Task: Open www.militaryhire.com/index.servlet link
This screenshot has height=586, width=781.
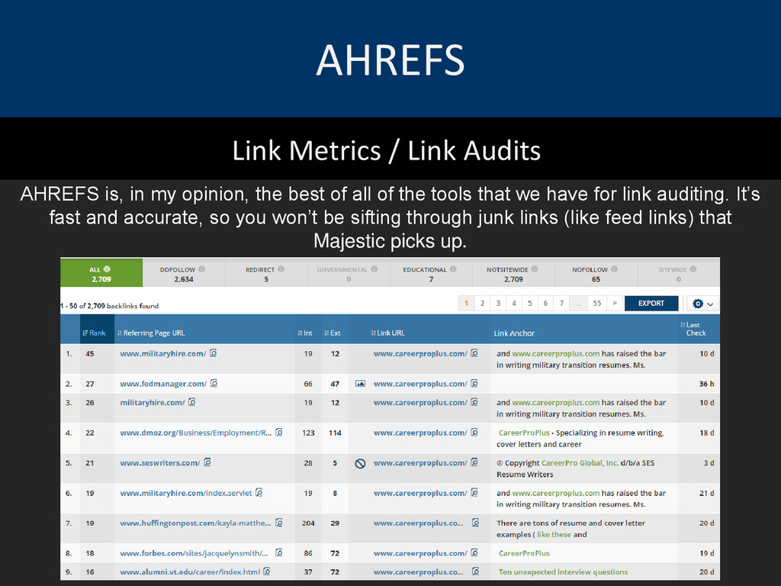Action: click(x=186, y=494)
